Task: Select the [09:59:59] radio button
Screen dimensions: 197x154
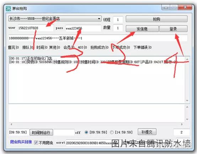Action: (x=86, y=132)
